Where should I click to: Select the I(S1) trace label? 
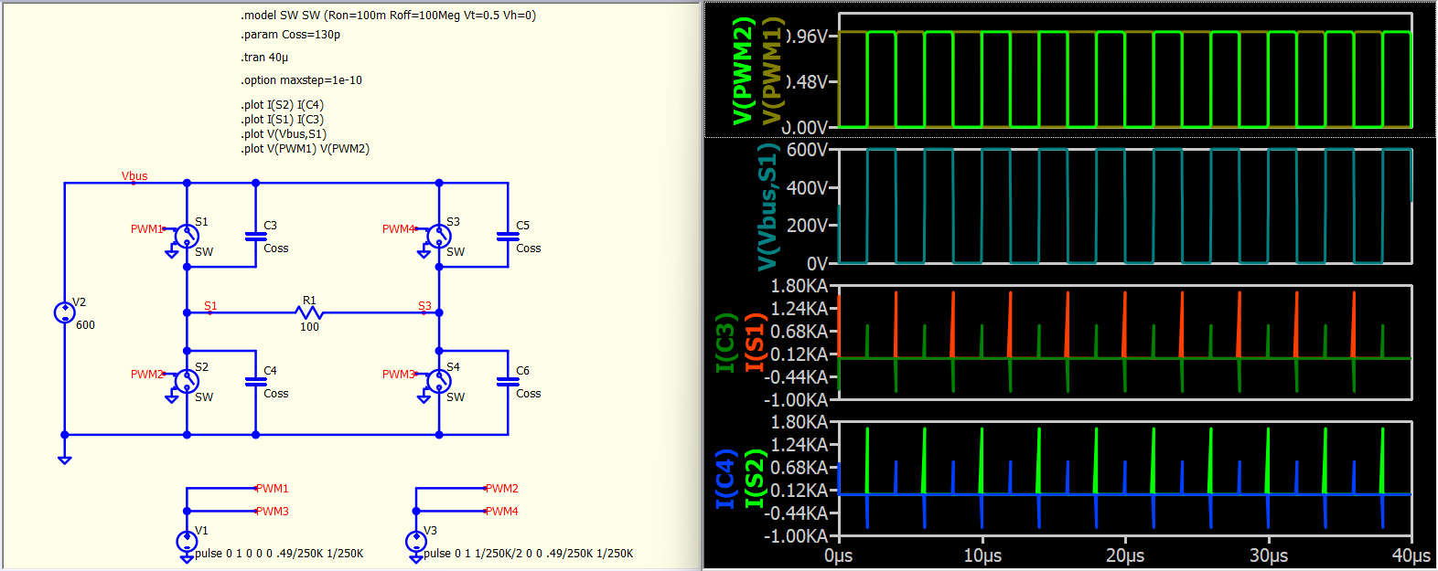tap(755, 343)
